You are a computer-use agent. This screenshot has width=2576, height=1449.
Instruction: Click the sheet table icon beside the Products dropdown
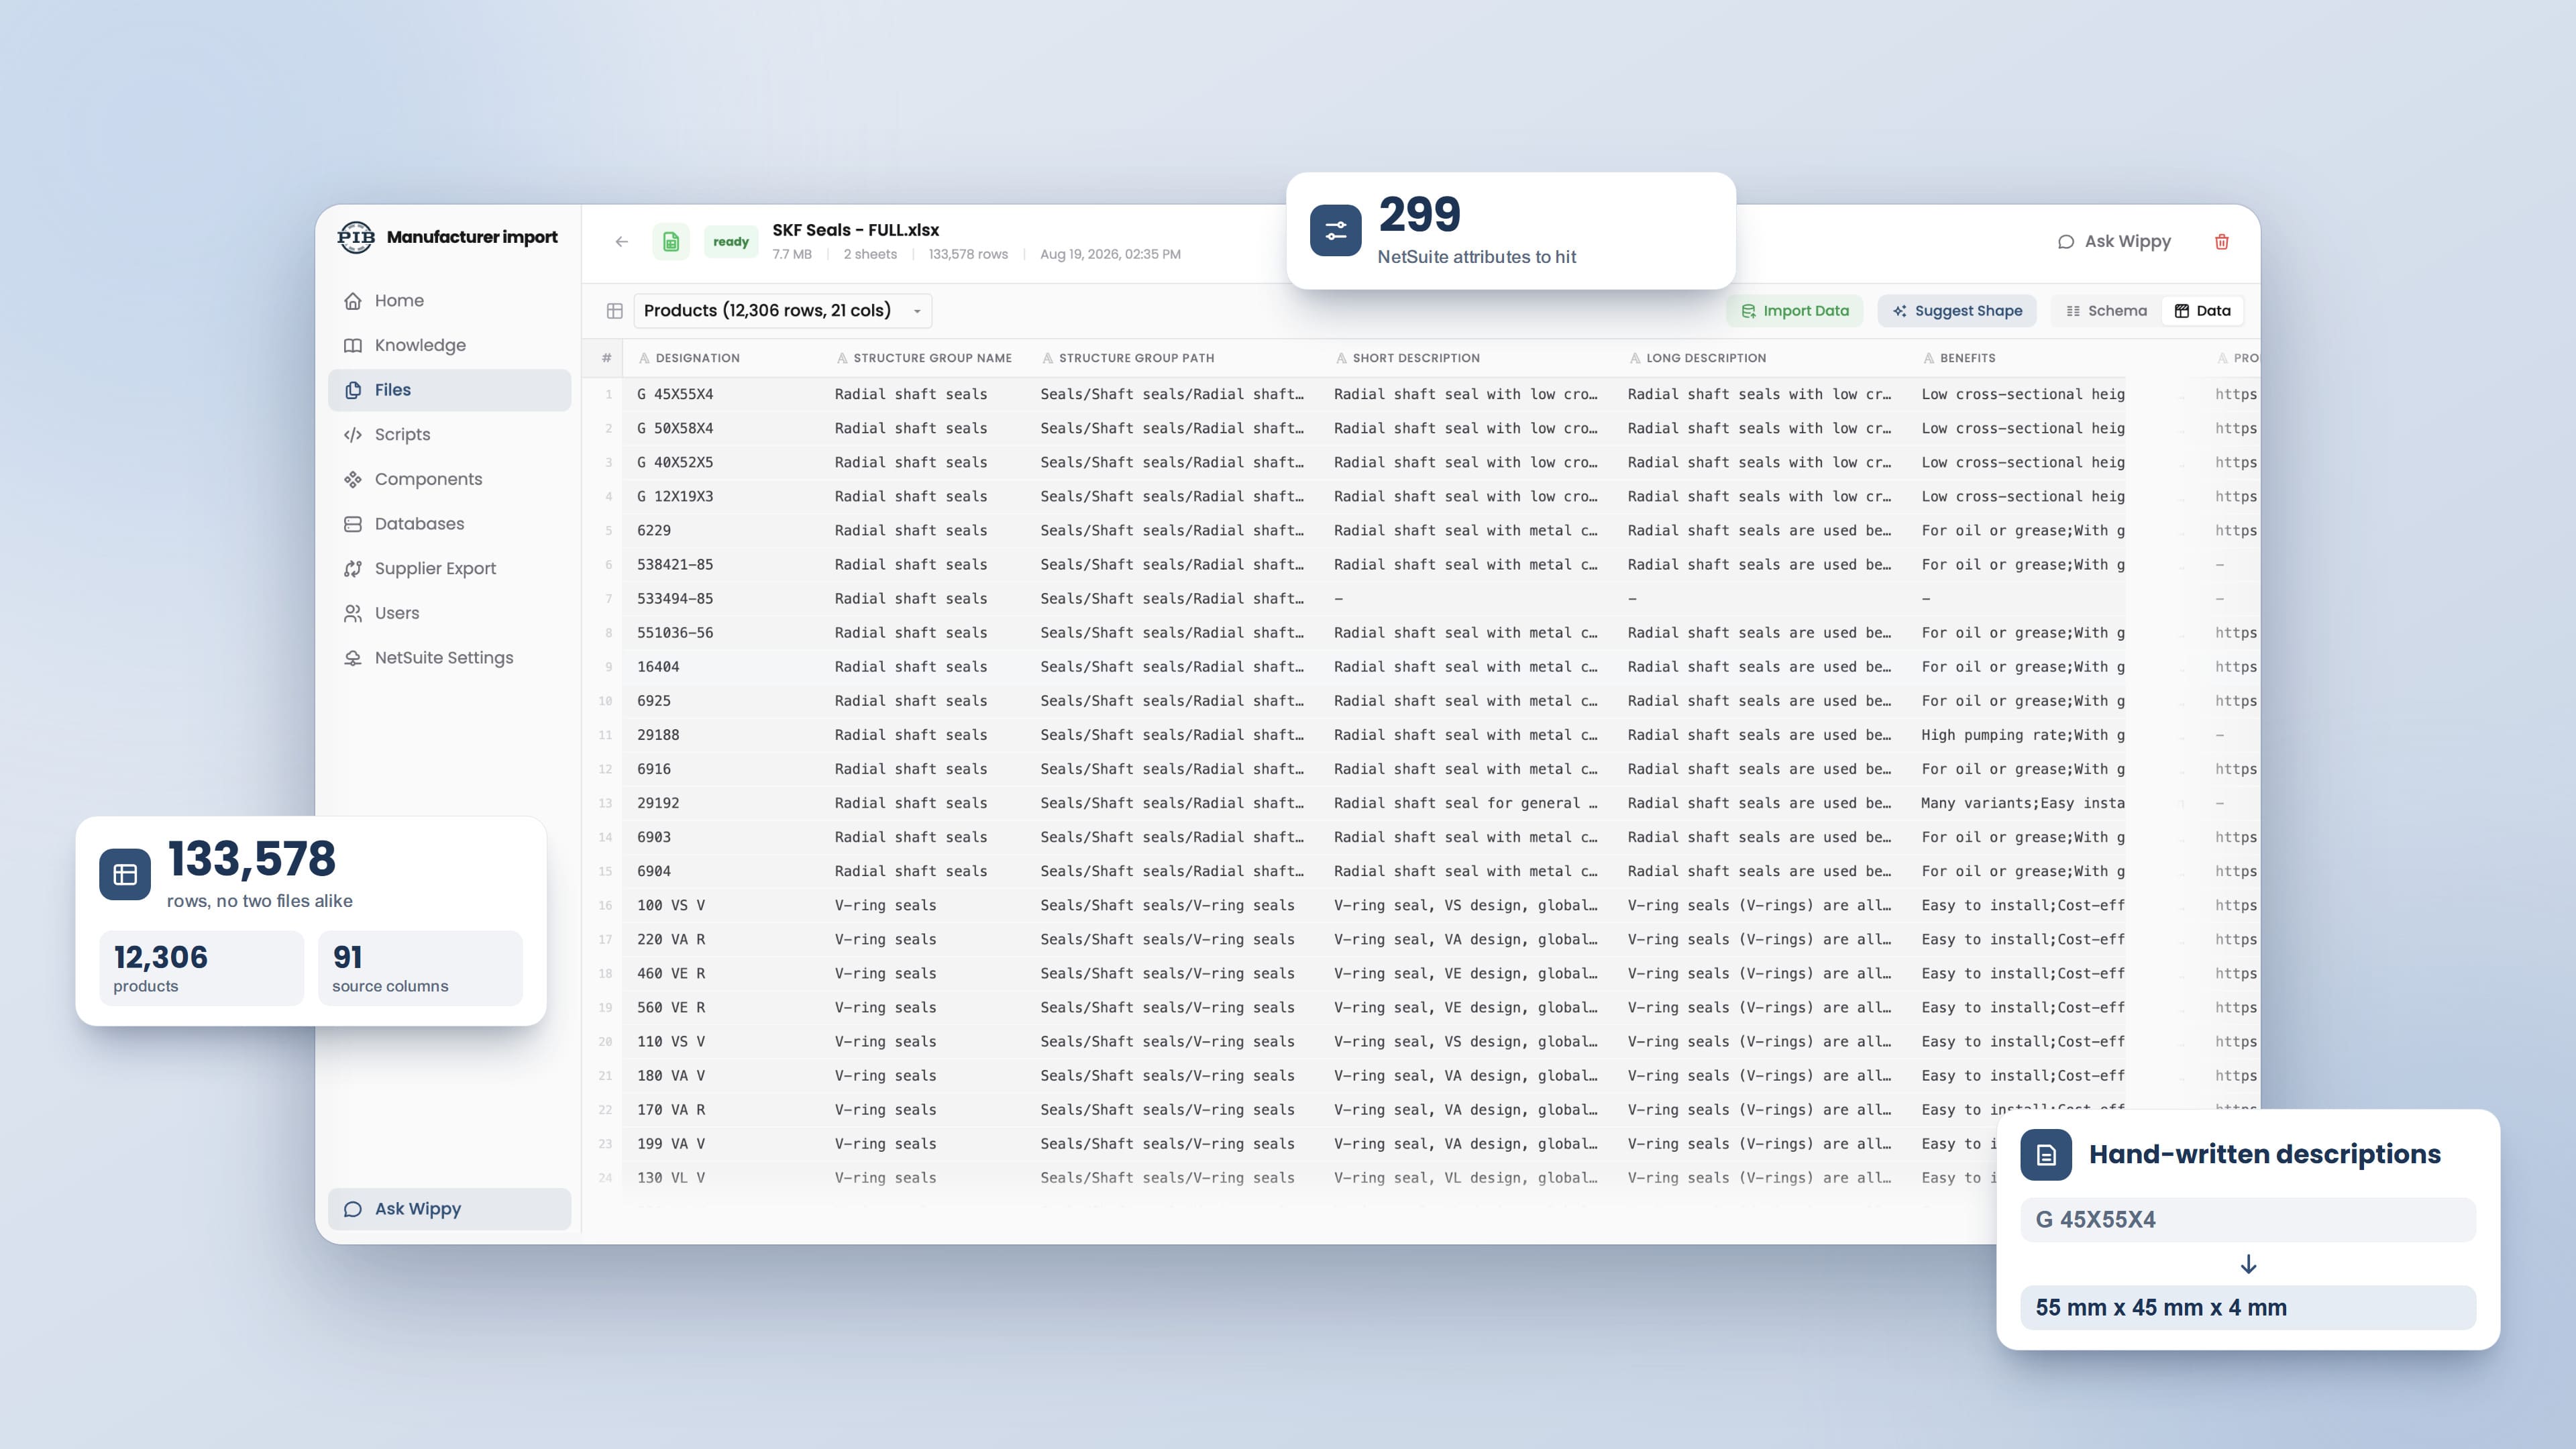[x=615, y=311]
